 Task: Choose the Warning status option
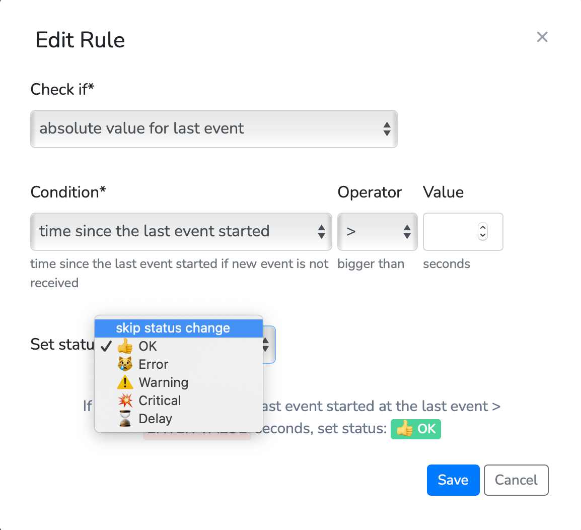tap(179, 382)
